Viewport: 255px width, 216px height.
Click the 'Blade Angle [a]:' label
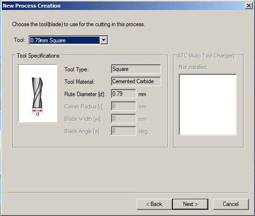82,131
